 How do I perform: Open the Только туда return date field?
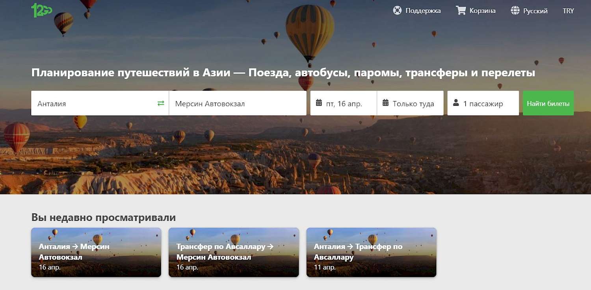click(410, 103)
